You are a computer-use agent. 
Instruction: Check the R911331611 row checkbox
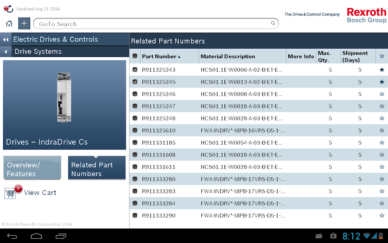pos(135,167)
